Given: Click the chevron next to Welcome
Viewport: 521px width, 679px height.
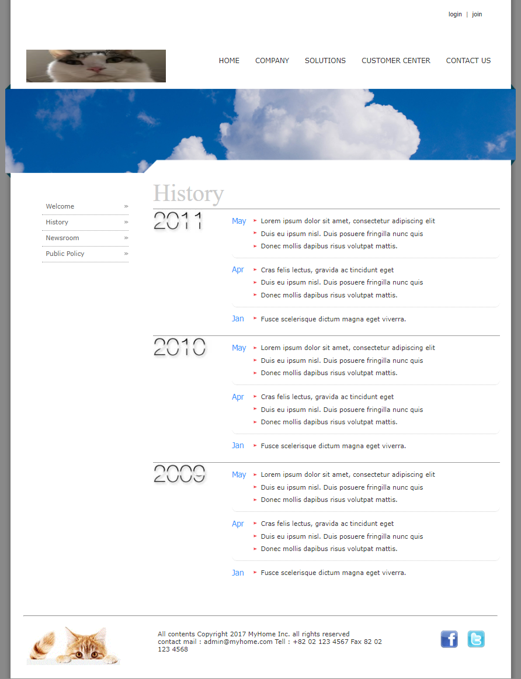Looking at the screenshot, I should pos(126,206).
